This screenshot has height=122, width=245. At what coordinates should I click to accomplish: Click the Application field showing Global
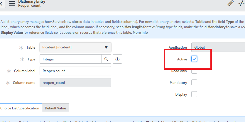pos(218,47)
